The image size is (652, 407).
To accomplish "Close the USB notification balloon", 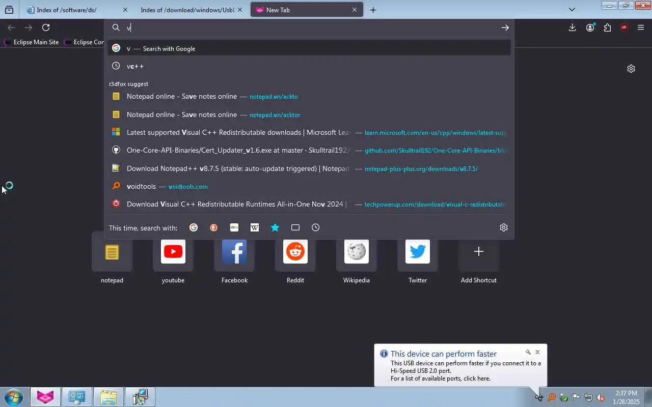I will pyautogui.click(x=537, y=352).
